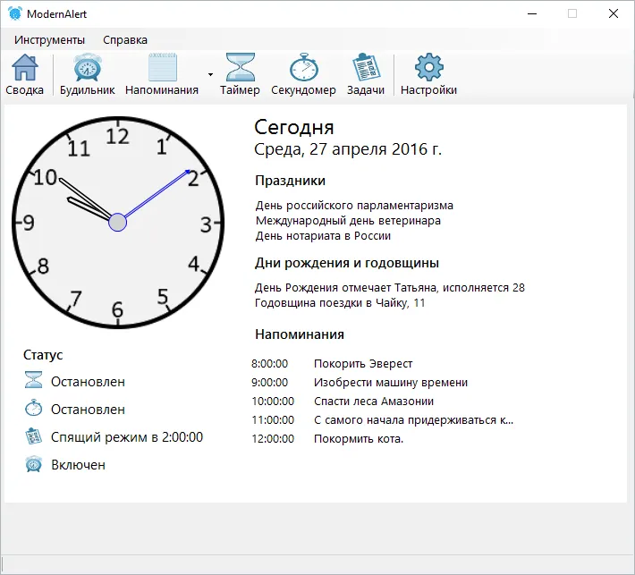Open the Сводка home view
The height and width of the screenshot is (575, 635).
(x=24, y=74)
